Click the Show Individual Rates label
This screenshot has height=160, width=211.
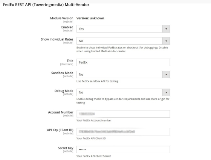[57, 39]
